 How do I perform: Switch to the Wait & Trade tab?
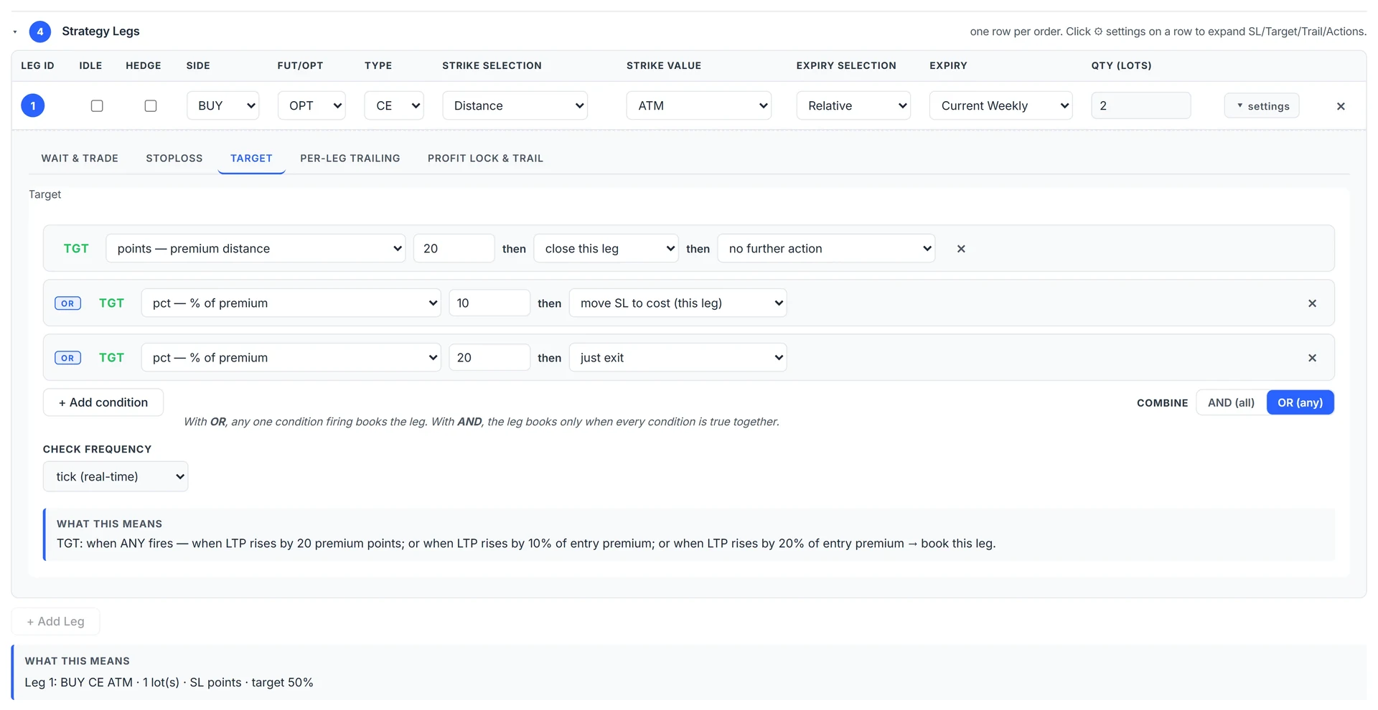pyautogui.click(x=80, y=158)
